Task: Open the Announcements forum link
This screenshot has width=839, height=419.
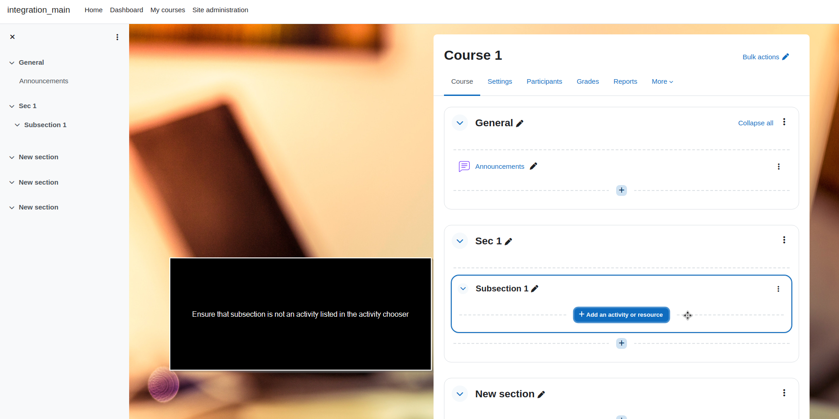Action: coord(500,167)
